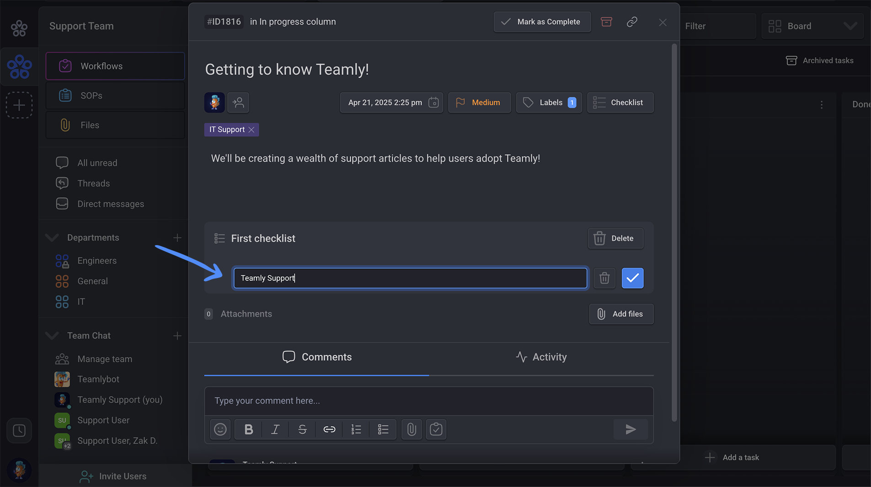
Task: Click the comment text input area
Action: coord(429,401)
